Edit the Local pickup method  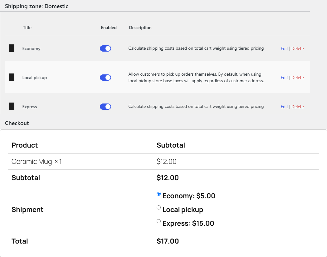pos(284,78)
